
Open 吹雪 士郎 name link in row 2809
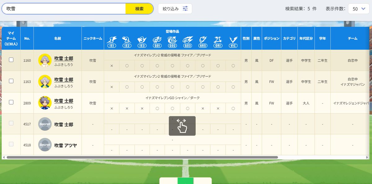click(x=64, y=101)
